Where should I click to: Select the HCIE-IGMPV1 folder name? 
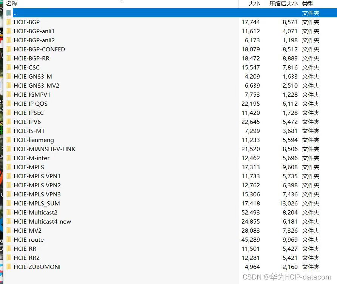tap(32, 94)
